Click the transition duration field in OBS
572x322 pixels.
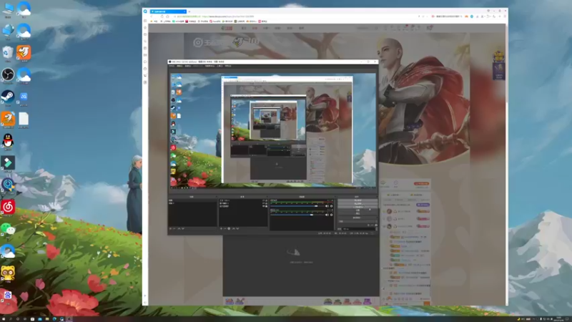point(359,229)
